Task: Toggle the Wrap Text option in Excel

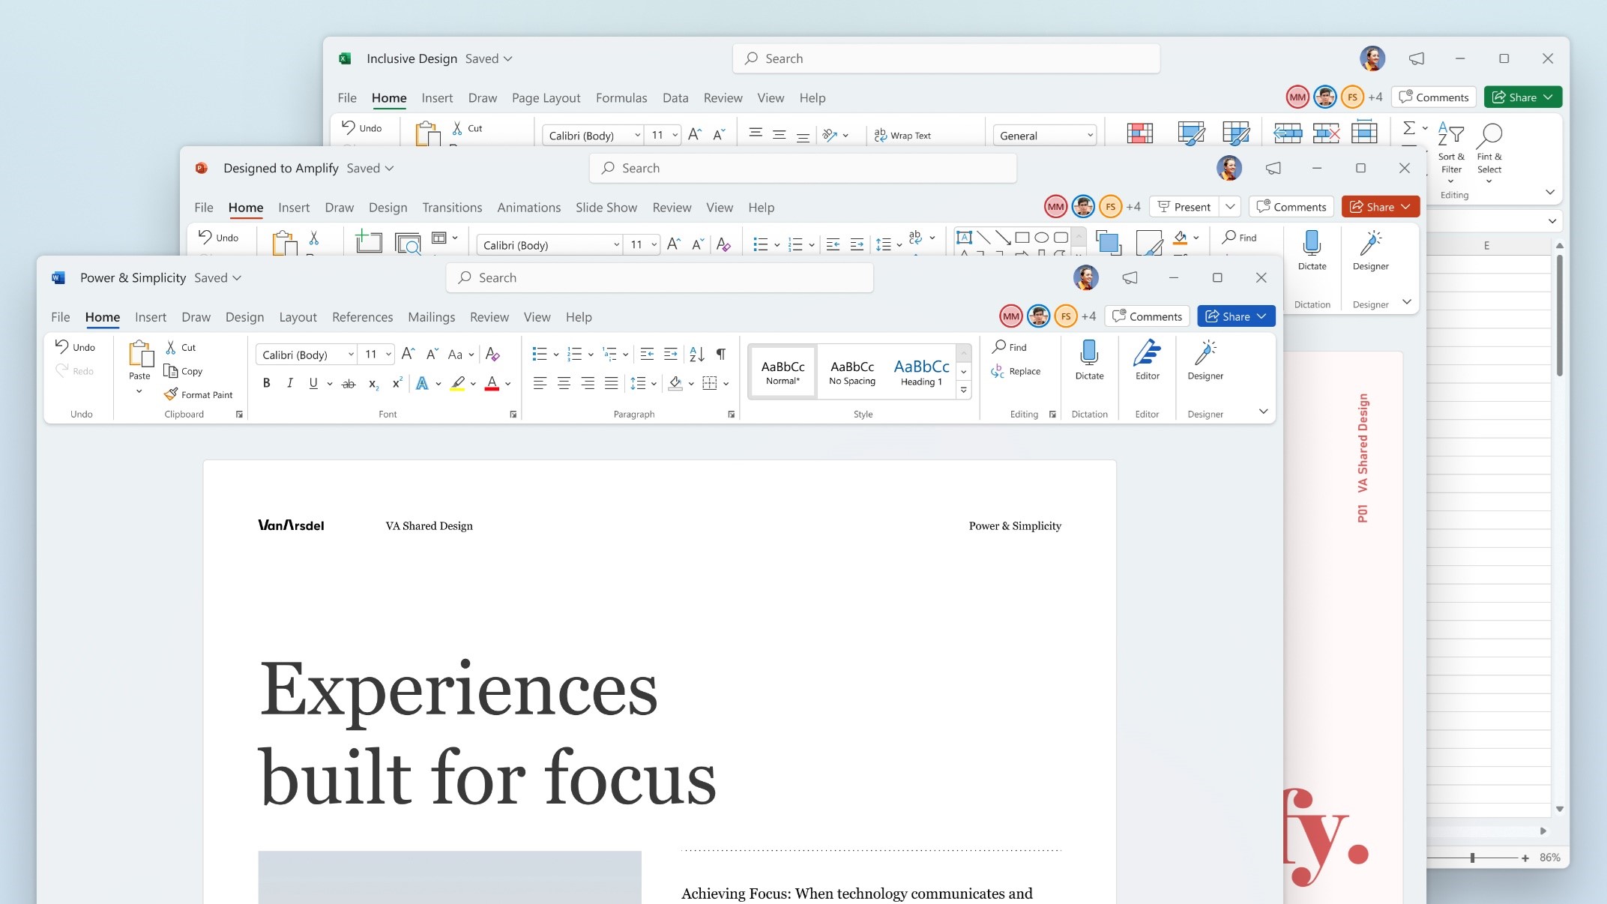Action: (905, 135)
